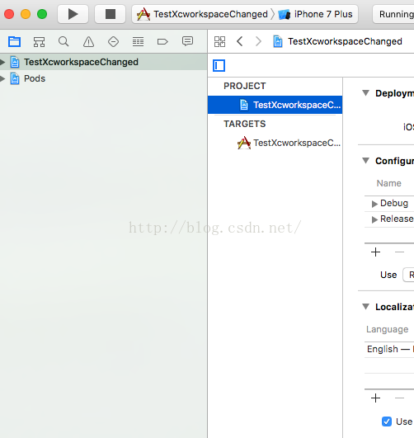Click the Language column header
The width and height of the screenshot is (414, 438).
point(387,329)
